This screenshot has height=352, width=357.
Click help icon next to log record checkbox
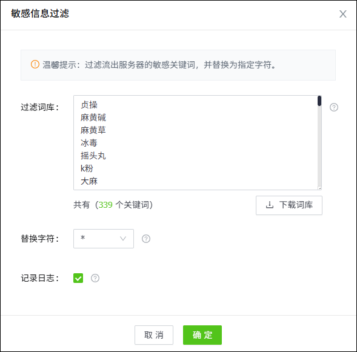pos(95,278)
